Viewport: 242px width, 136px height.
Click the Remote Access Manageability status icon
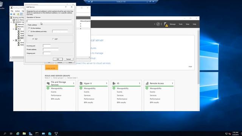pyautogui.click(x=147, y=88)
